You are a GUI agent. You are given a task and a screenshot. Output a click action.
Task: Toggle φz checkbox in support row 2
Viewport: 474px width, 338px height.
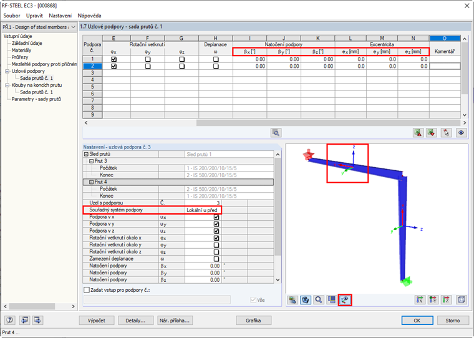coord(181,66)
